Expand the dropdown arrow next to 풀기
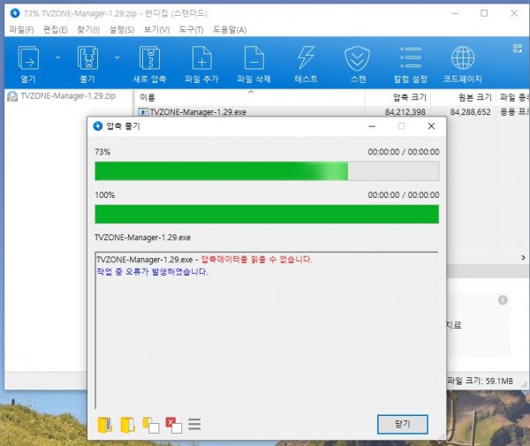The width and height of the screenshot is (530, 446). 117,57
